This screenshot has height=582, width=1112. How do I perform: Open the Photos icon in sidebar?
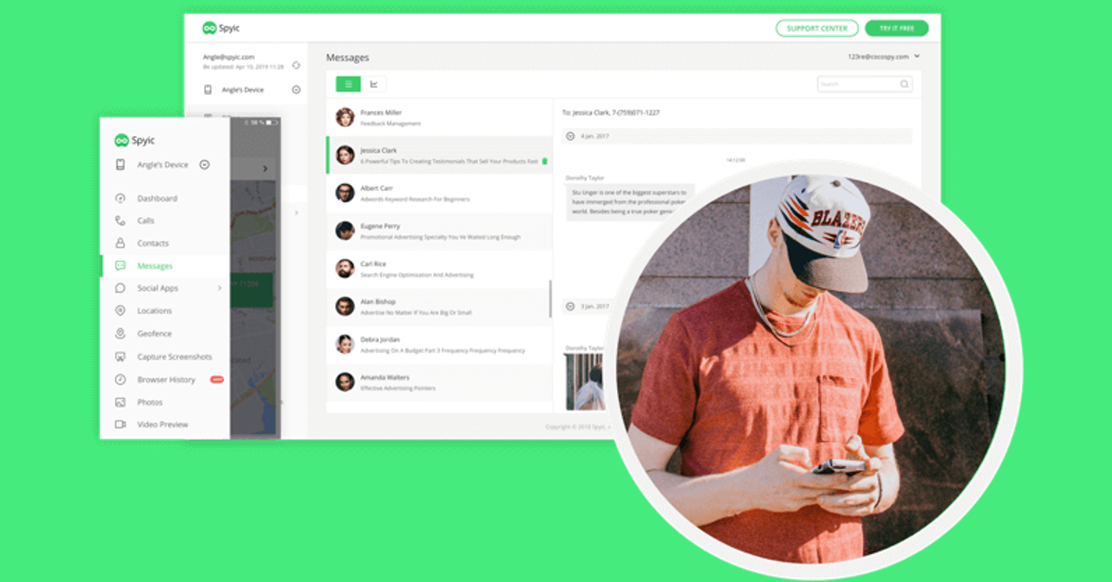[x=120, y=402]
